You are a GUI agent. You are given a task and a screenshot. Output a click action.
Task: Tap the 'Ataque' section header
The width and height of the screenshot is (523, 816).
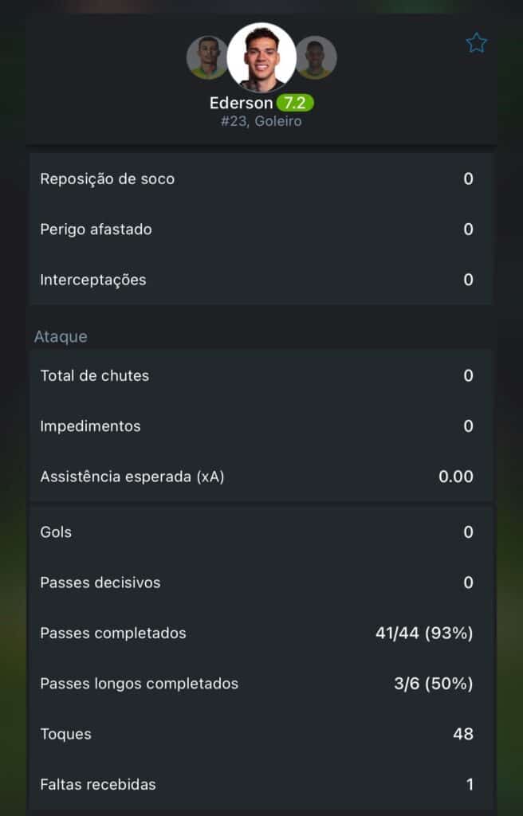point(61,336)
